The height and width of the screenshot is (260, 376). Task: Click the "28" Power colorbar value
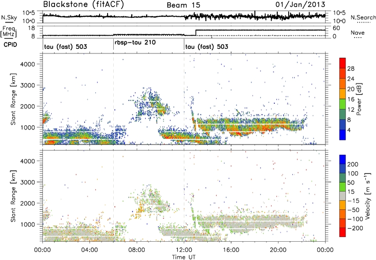[x=351, y=69]
